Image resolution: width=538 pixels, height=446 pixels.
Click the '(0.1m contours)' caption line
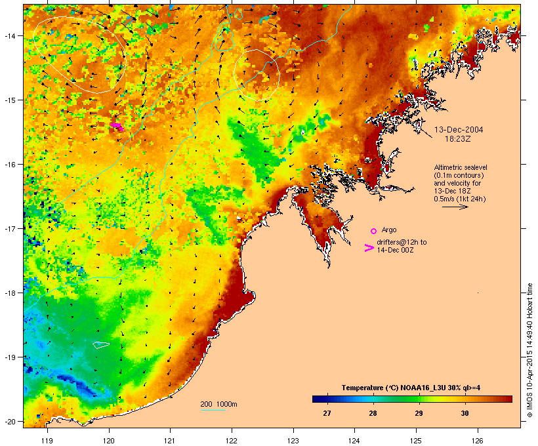tap(459, 175)
